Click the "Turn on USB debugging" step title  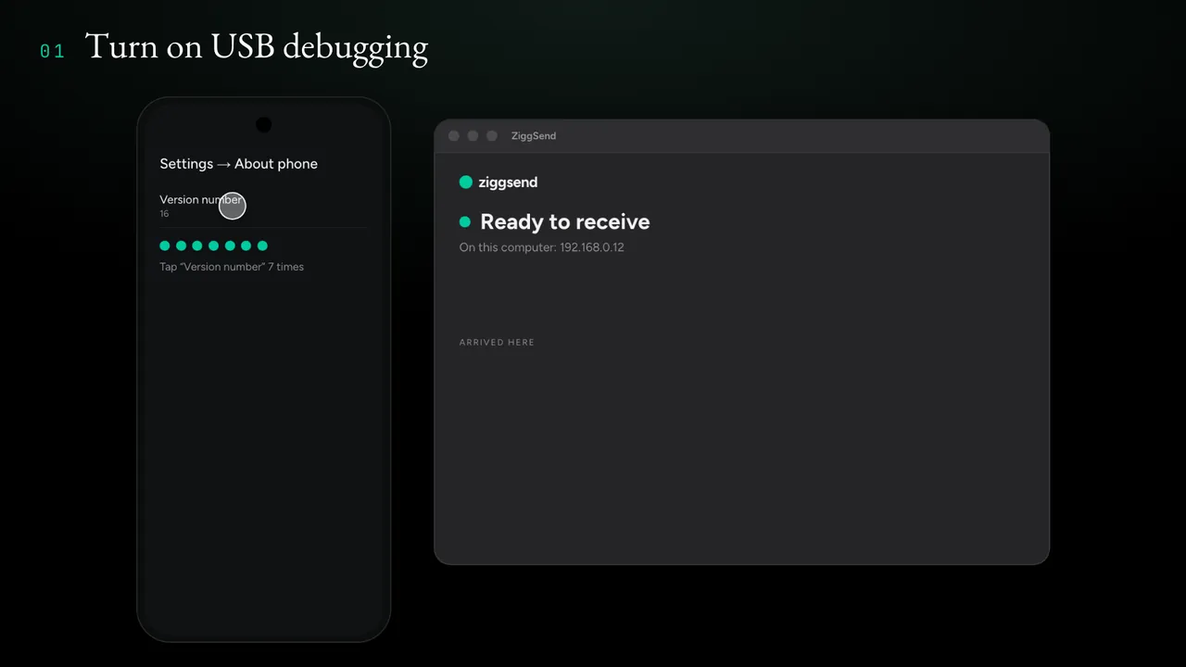tap(257, 46)
